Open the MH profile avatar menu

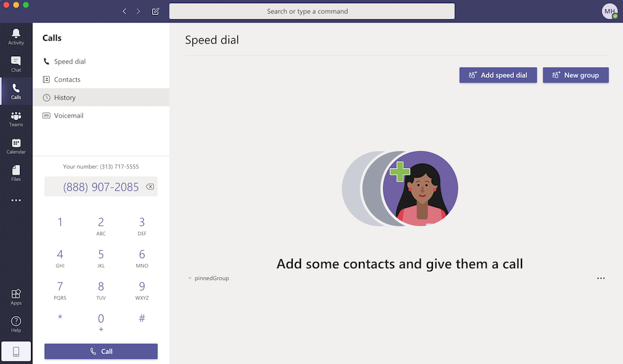[609, 11]
